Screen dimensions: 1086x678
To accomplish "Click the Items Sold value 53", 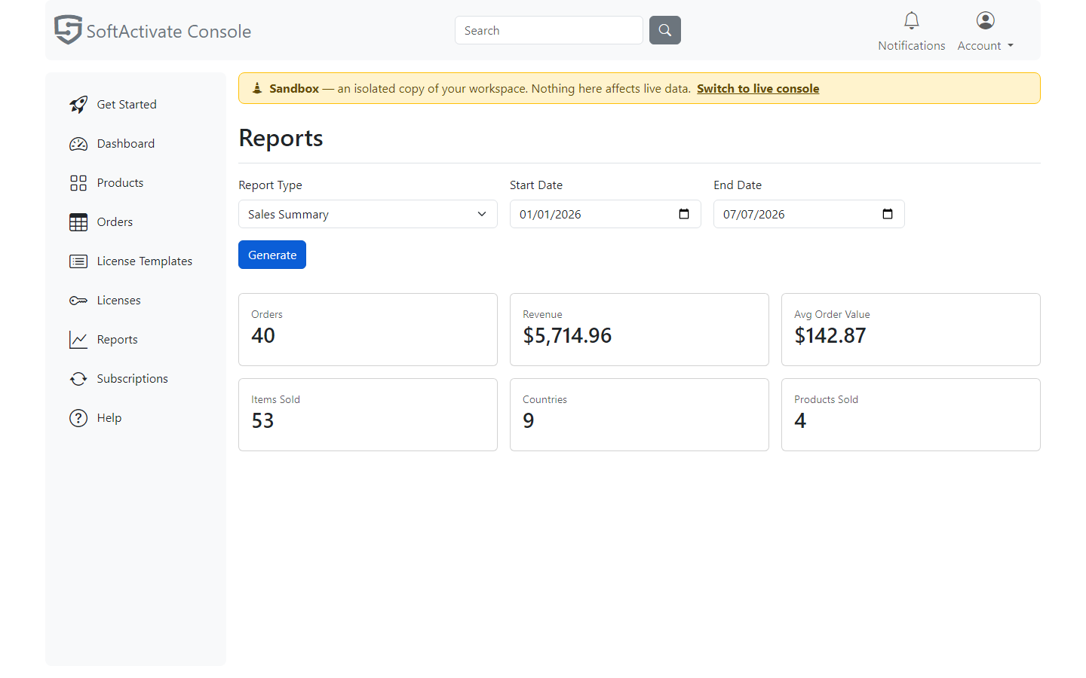I will 262,420.
